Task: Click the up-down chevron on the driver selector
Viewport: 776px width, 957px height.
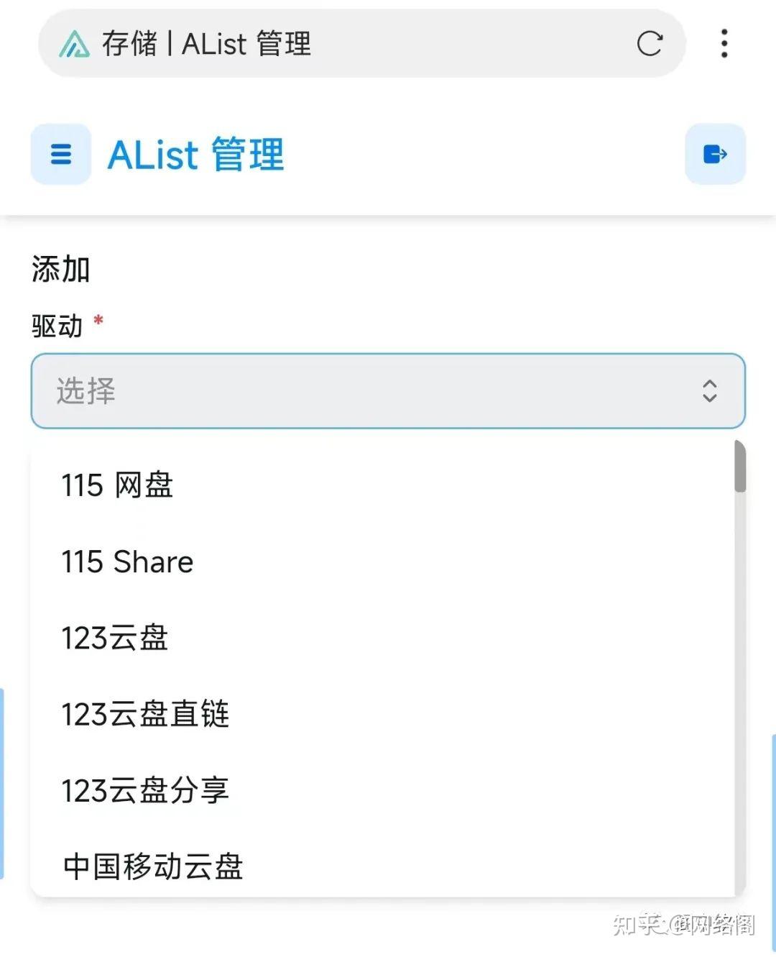Action: click(x=710, y=391)
